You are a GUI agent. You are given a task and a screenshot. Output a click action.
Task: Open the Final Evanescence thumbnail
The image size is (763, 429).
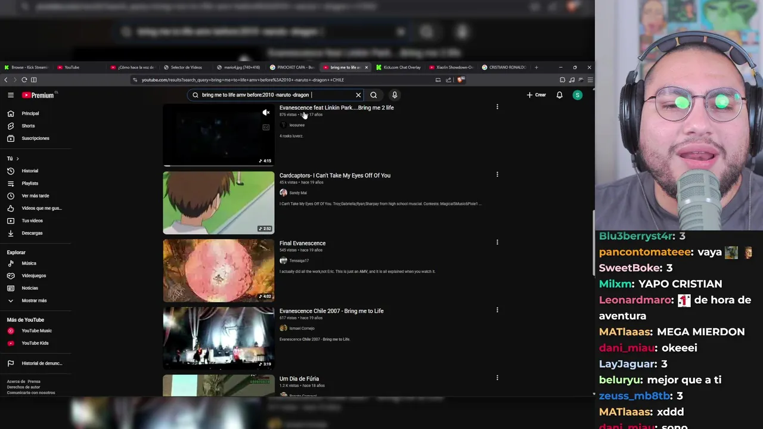219,271
